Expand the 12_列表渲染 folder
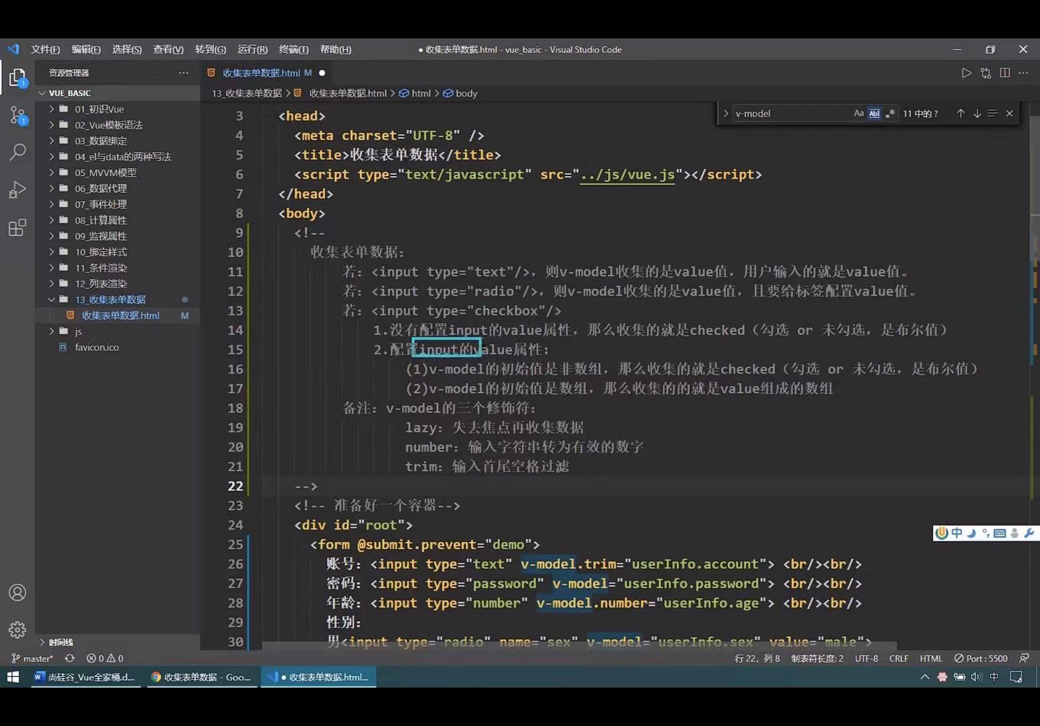Screen dimensions: 1040x726 point(118,284)
